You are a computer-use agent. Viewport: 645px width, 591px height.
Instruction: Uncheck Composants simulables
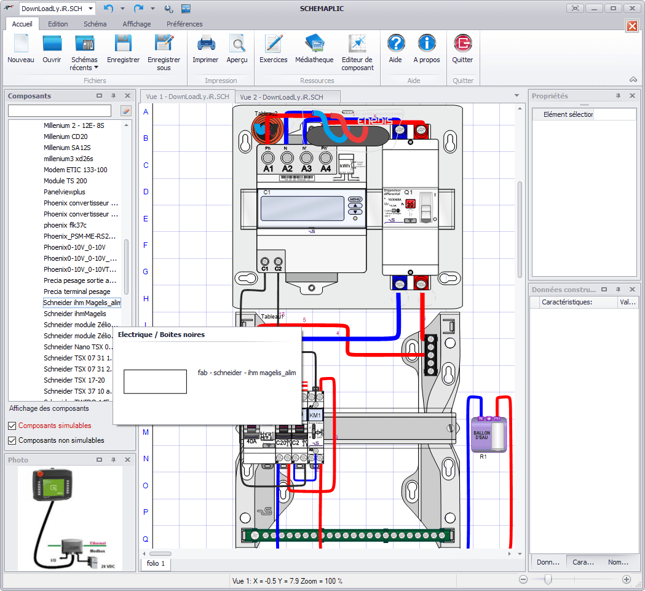(x=12, y=425)
